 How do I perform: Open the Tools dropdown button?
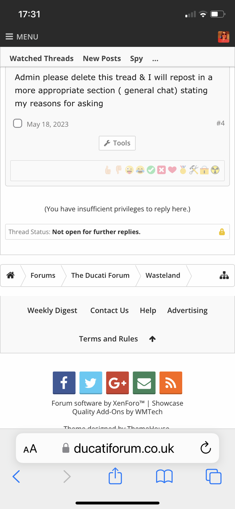coord(117,143)
